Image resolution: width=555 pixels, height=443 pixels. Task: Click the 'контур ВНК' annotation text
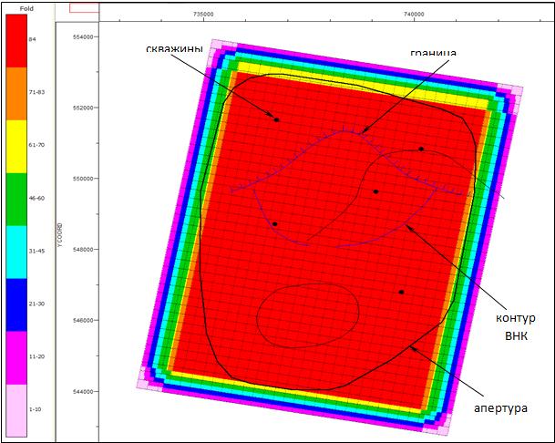(517, 326)
